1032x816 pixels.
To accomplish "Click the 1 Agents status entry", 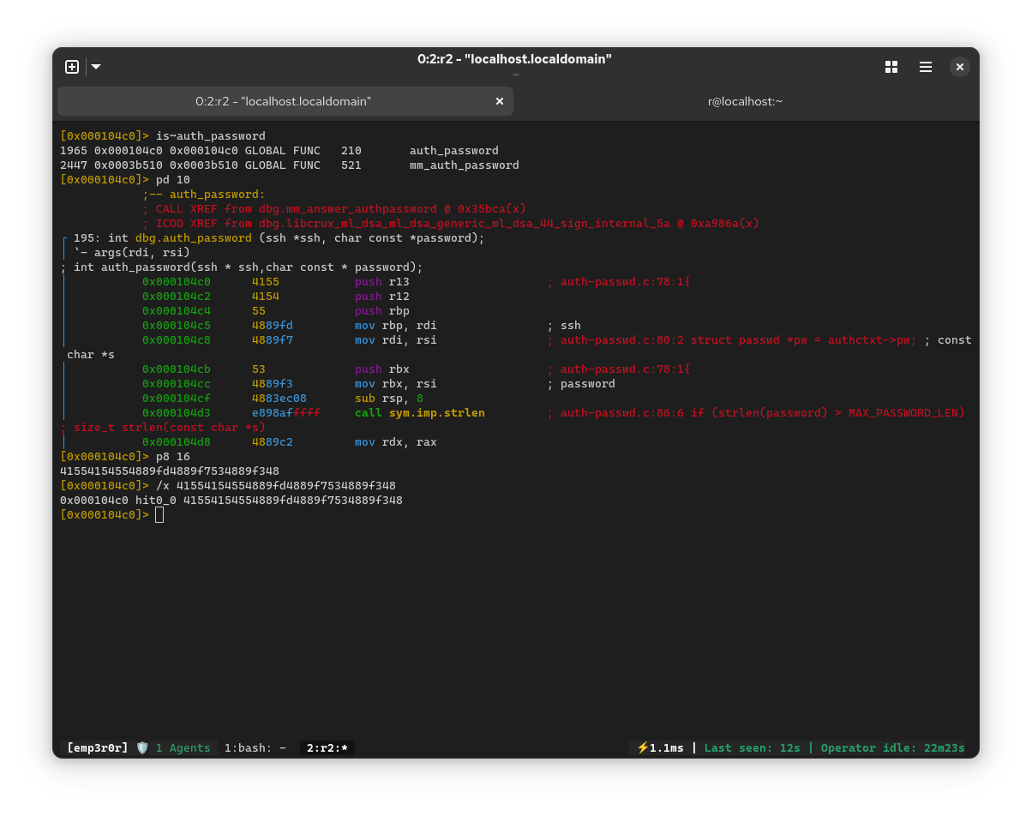I will [183, 748].
